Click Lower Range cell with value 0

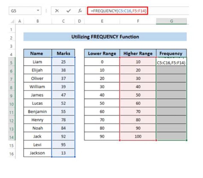[102, 62]
